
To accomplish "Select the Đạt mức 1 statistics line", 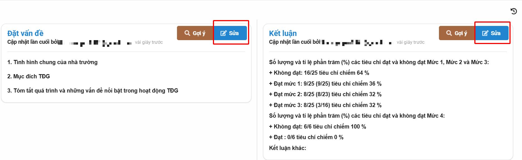I will 325,84.
